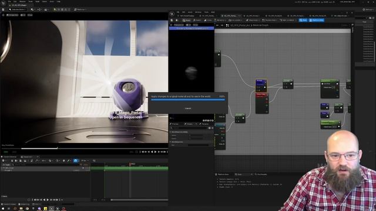Click Search in the material editor toolbar
The image size is (376, 211).
197,21
